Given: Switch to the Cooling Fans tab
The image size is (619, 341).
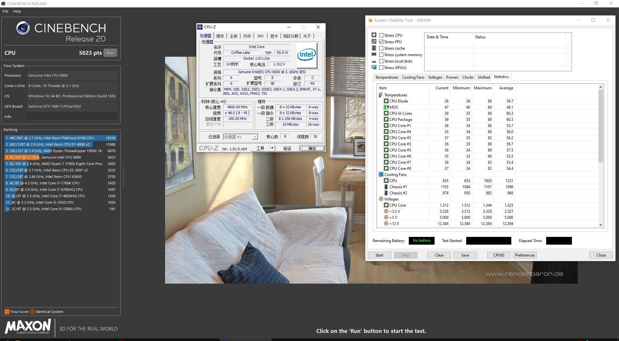Looking at the screenshot, I should (x=413, y=77).
